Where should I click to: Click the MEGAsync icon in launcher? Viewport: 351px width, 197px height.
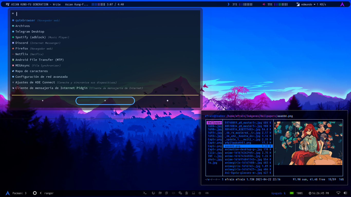[13, 65]
